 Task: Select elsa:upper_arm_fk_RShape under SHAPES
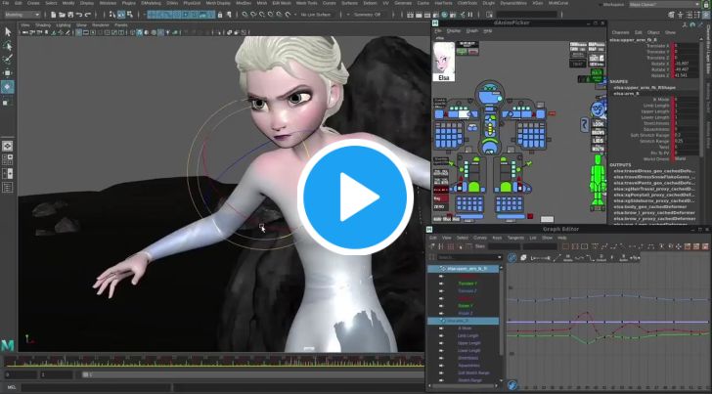point(645,88)
